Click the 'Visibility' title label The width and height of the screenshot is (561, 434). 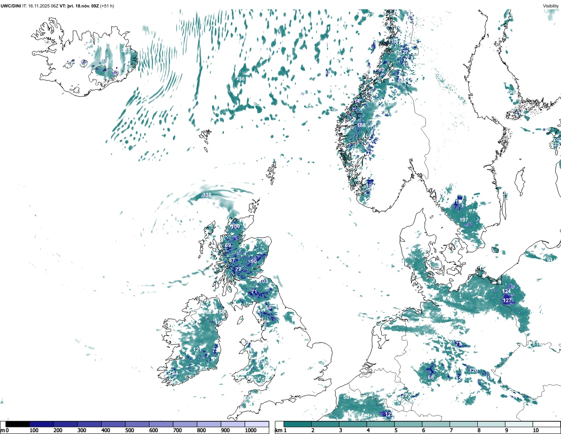click(x=551, y=6)
